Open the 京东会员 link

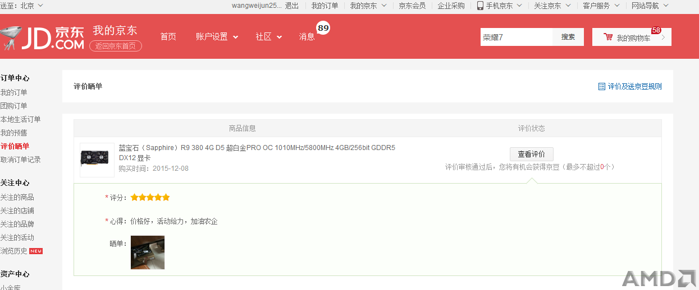click(x=412, y=6)
